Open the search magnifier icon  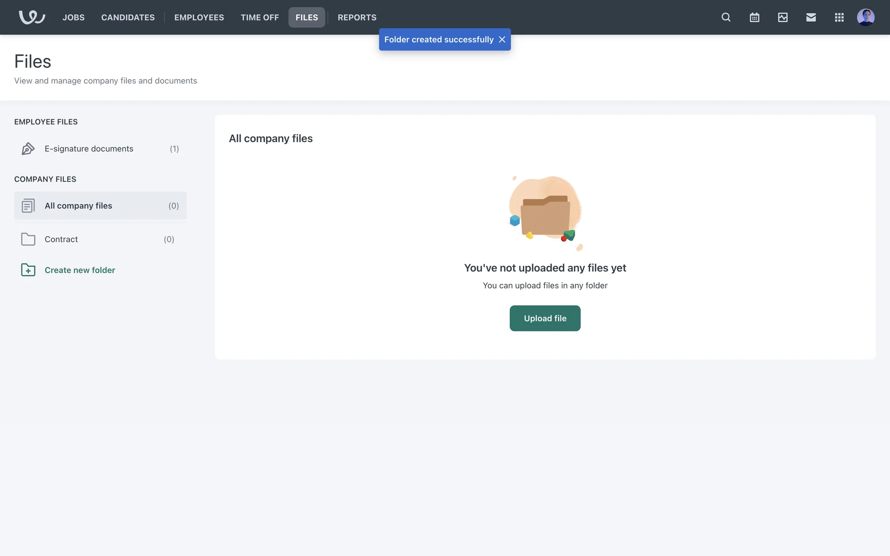[x=726, y=17]
